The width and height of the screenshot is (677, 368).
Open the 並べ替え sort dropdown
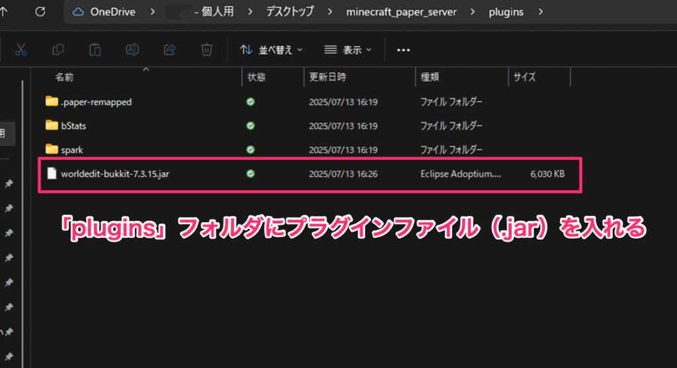(x=271, y=50)
